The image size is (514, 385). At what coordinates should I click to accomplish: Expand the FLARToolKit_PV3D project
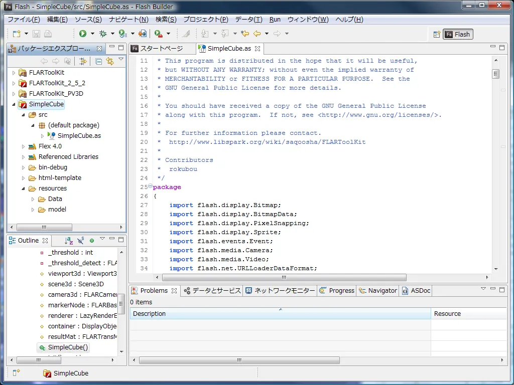(x=14, y=94)
